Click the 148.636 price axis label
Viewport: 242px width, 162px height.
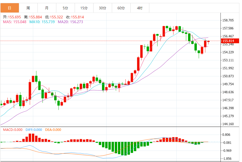pos(228,92)
